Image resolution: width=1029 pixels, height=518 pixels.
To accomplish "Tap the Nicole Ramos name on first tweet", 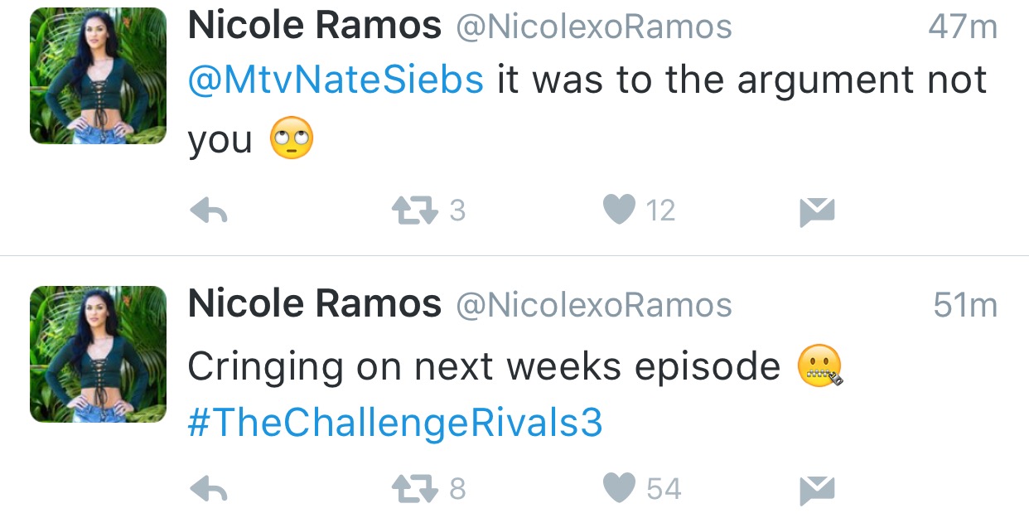I will tap(315, 27).
